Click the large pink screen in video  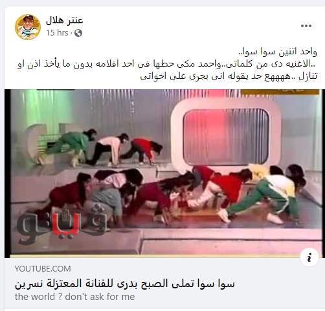coord(225,134)
